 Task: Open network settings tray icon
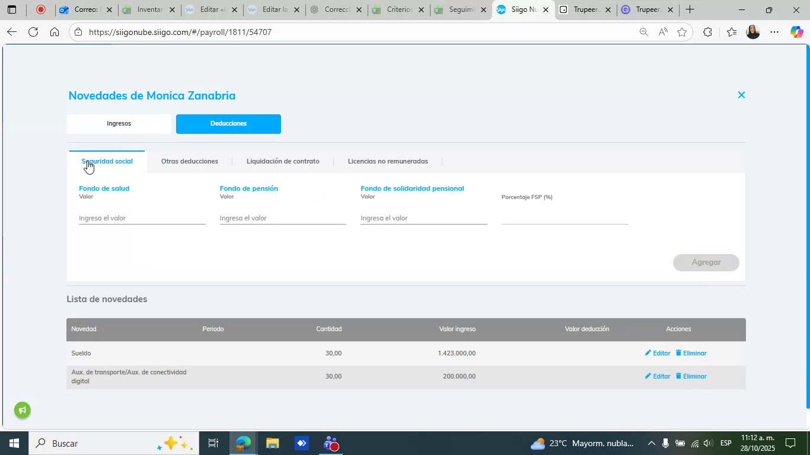click(x=694, y=443)
